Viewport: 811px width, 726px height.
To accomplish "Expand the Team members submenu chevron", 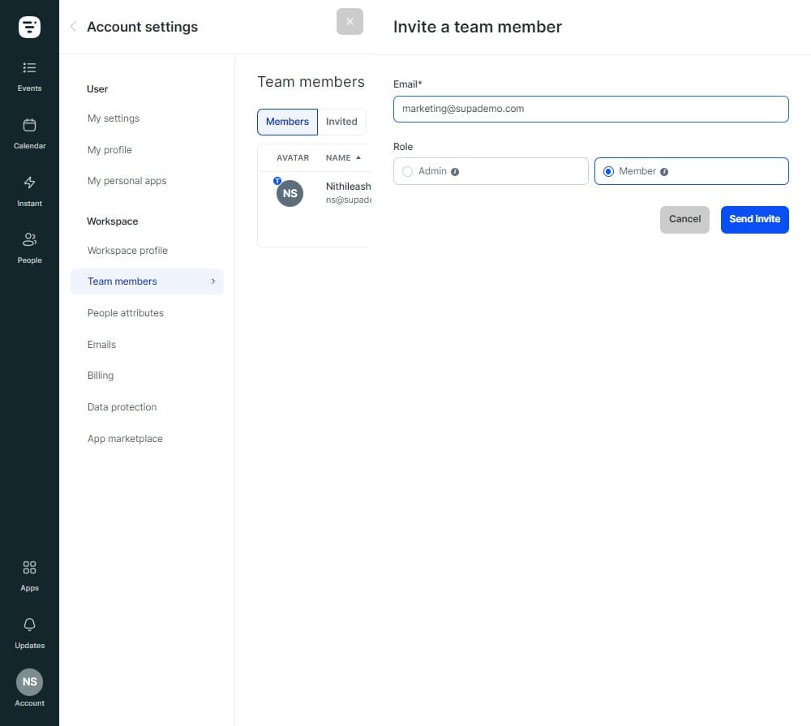I will tap(213, 281).
